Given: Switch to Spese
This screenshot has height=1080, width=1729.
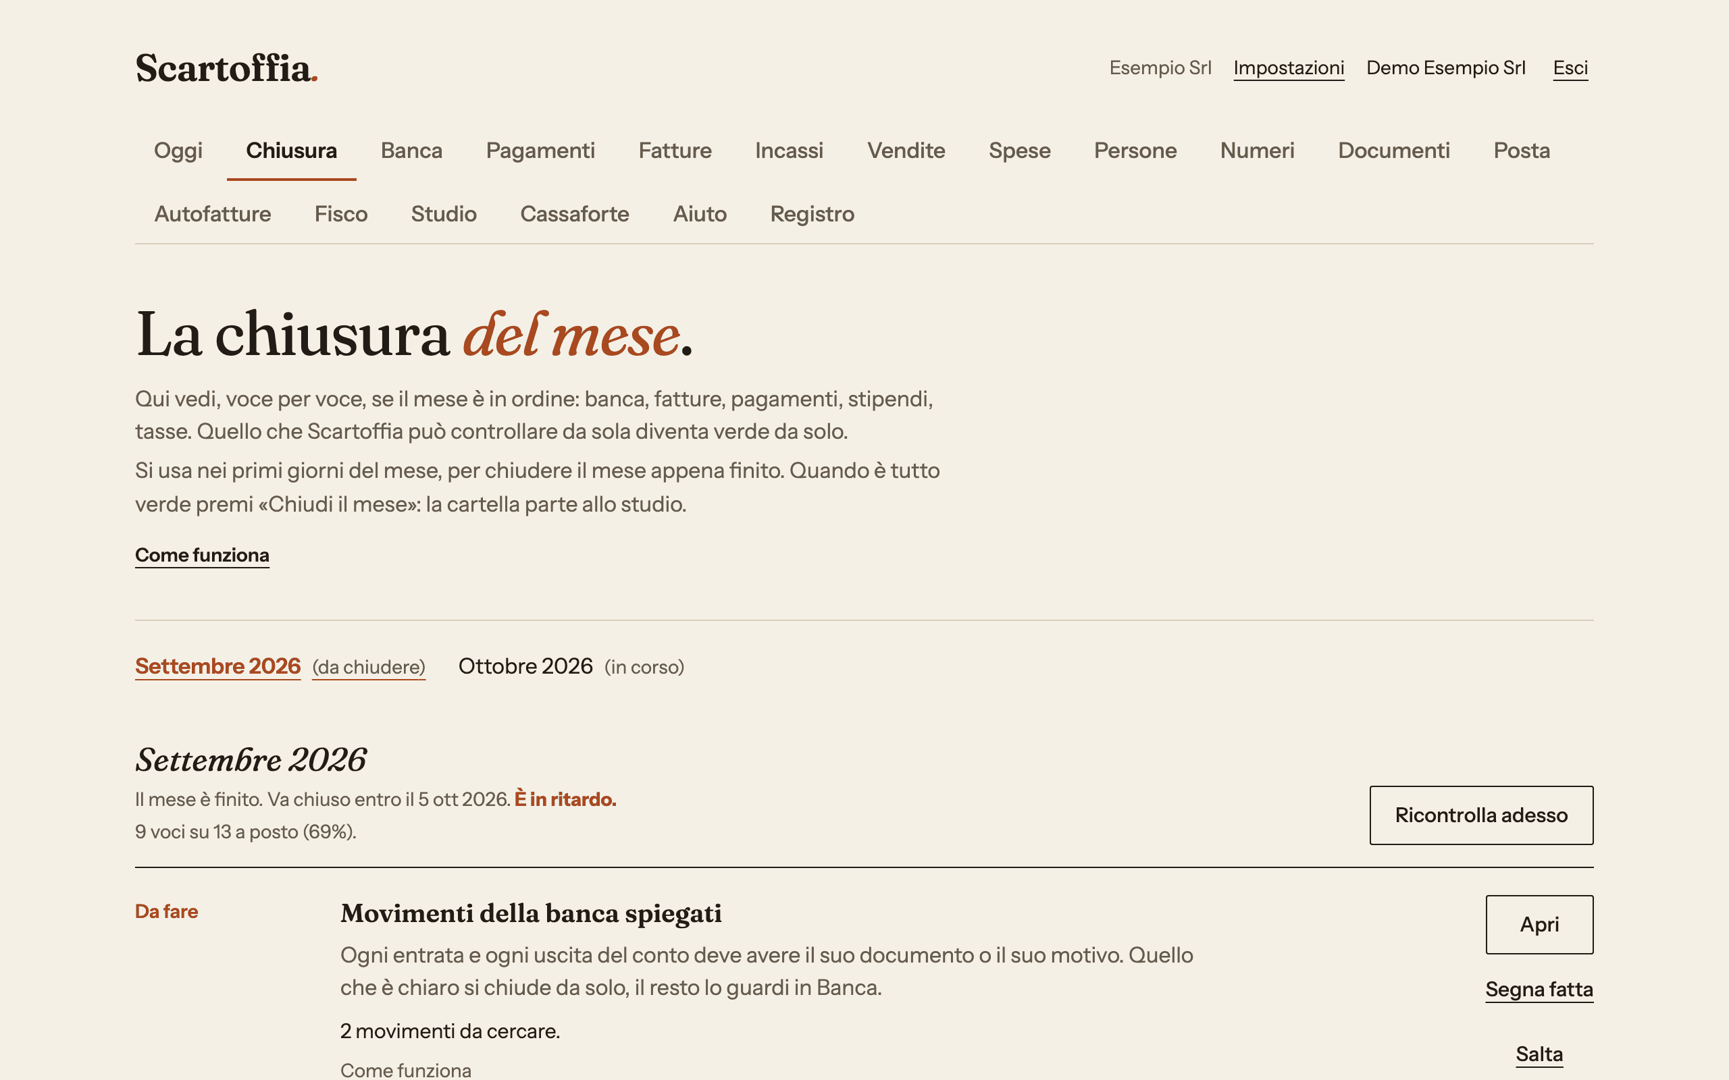Looking at the screenshot, I should coord(1020,151).
